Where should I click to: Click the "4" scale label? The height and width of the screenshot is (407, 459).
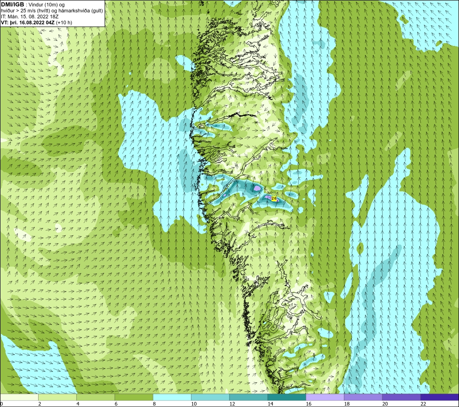coord(78,404)
